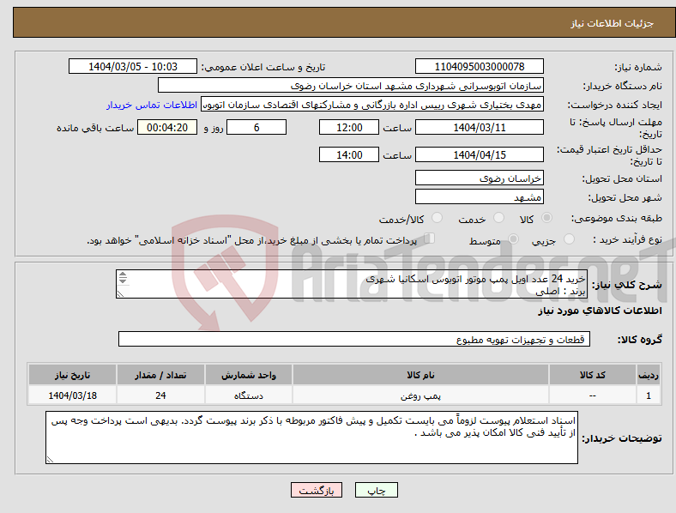Toggle the اسناد خزانه اسلامی payment checkbox
The image size is (676, 513).
[430, 238]
